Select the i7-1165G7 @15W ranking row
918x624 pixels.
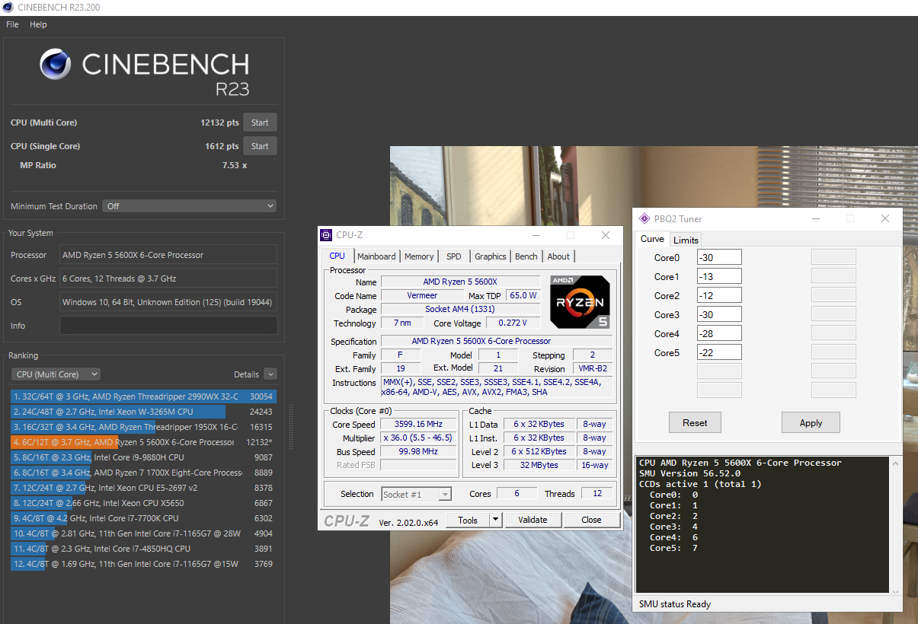pyautogui.click(x=143, y=564)
